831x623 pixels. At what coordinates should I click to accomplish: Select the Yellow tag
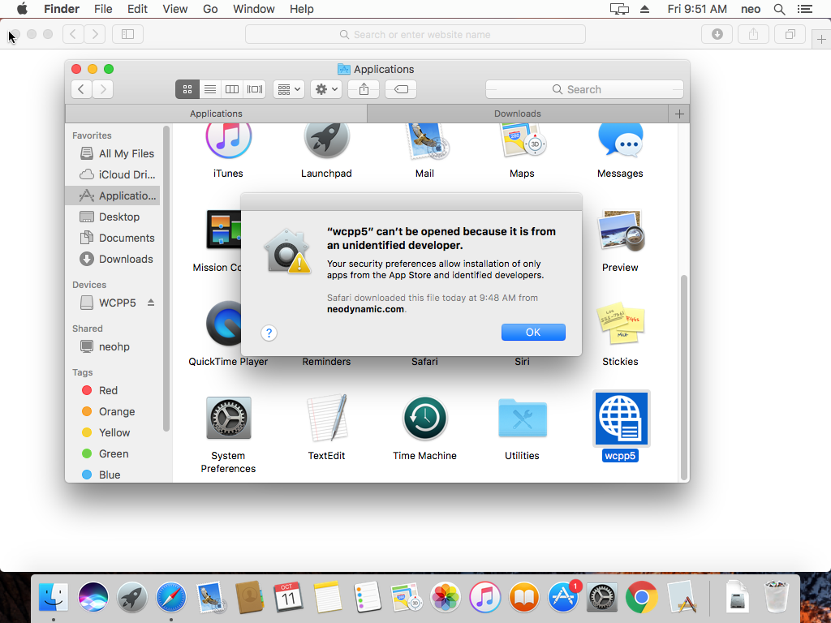(113, 433)
